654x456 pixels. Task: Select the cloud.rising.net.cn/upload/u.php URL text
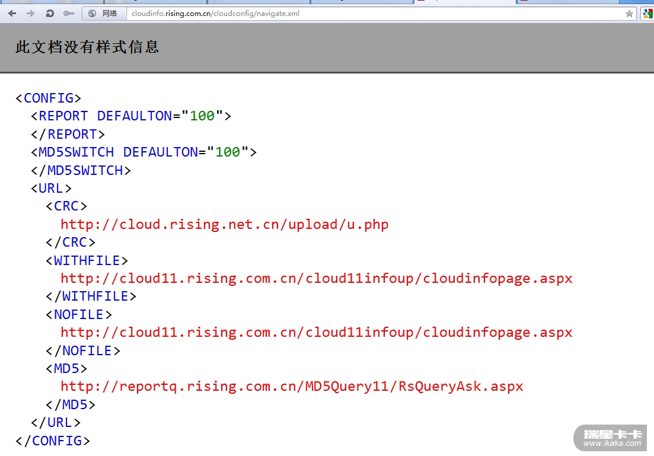click(x=224, y=225)
